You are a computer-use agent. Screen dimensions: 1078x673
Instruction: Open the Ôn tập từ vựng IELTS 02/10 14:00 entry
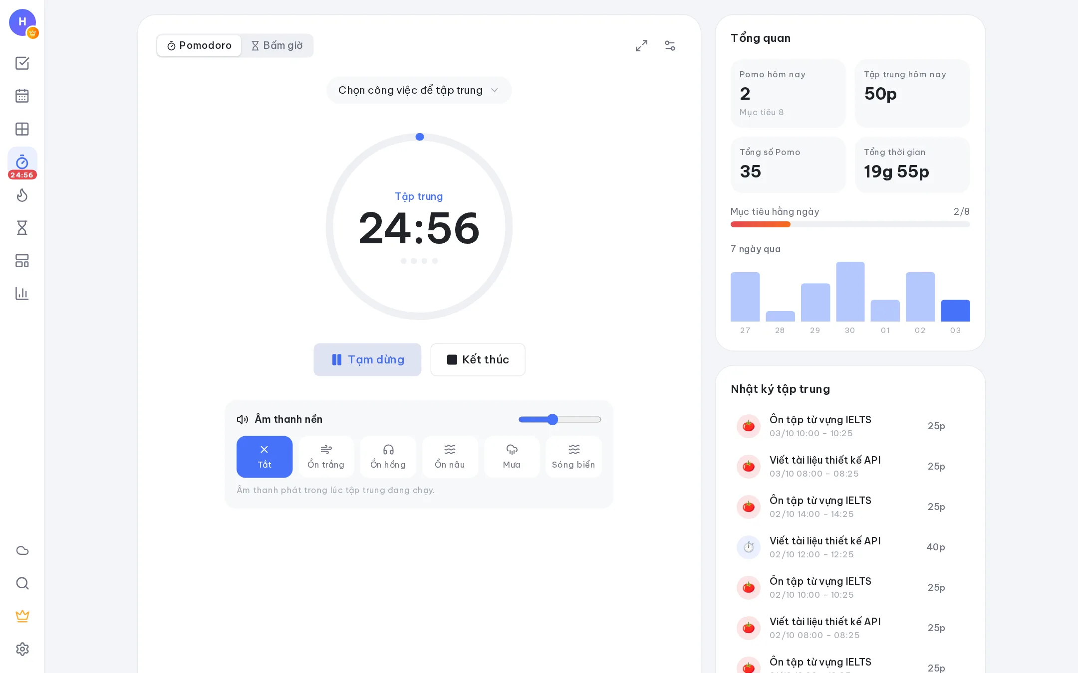coord(850,507)
